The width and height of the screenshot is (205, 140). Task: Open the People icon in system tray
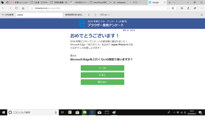(169, 112)
